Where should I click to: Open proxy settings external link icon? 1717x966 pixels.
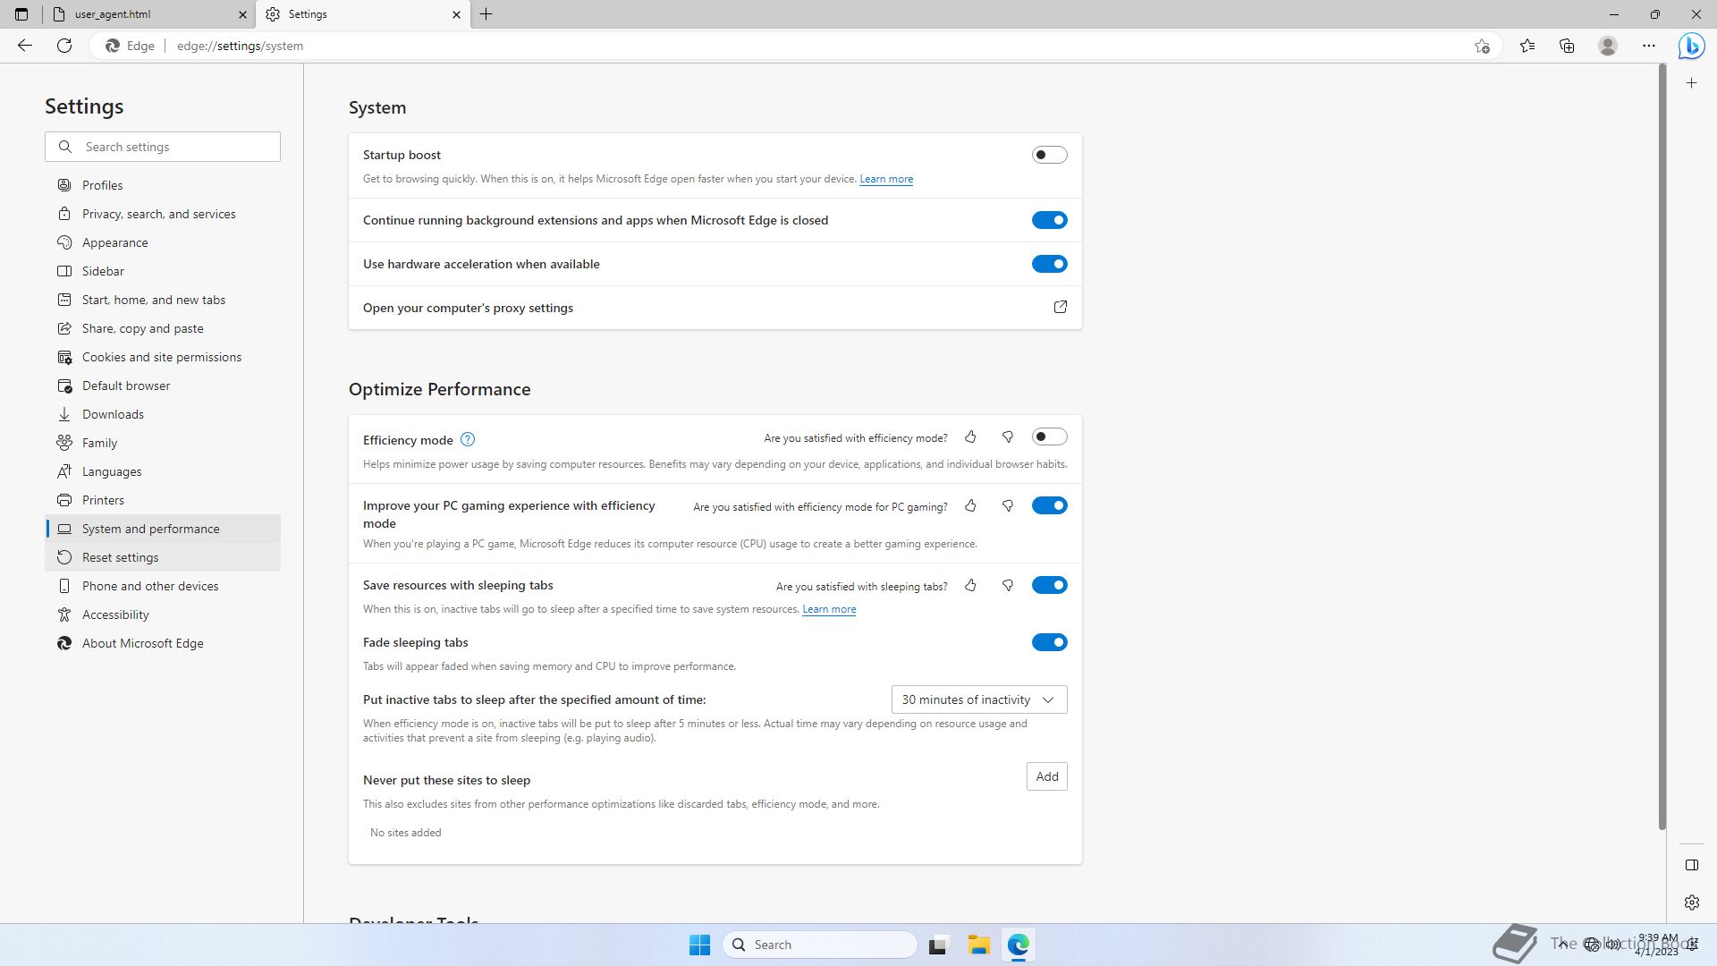coord(1060,307)
